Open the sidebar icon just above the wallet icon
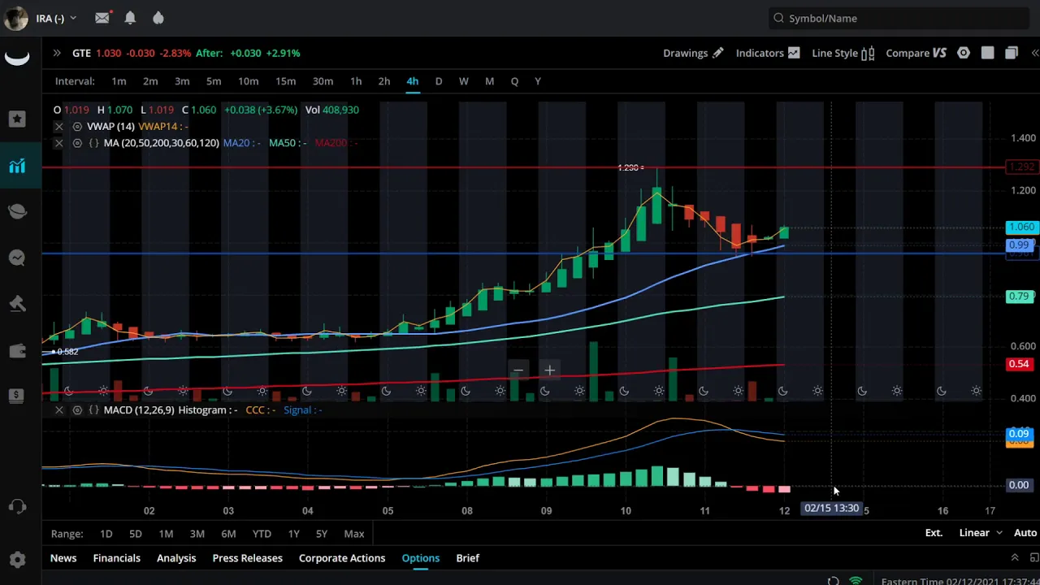The image size is (1040, 585). click(17, 304)
